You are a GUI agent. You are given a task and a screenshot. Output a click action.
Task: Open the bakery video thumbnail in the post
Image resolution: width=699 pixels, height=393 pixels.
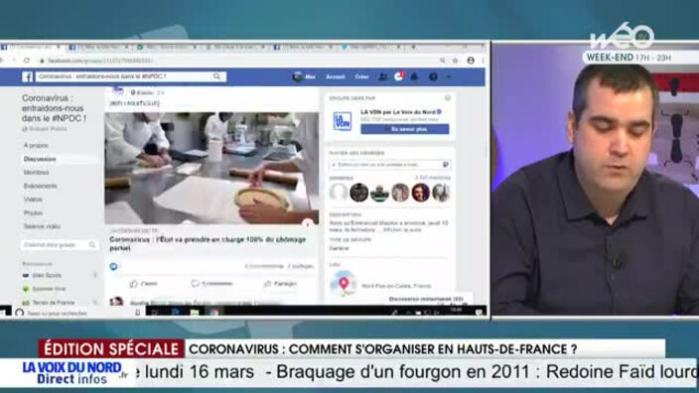click(x=211, y=168)
